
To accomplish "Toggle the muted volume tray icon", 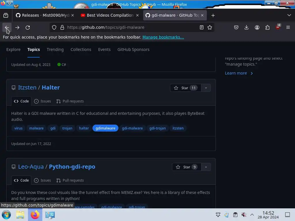I will tap(244, 215).
